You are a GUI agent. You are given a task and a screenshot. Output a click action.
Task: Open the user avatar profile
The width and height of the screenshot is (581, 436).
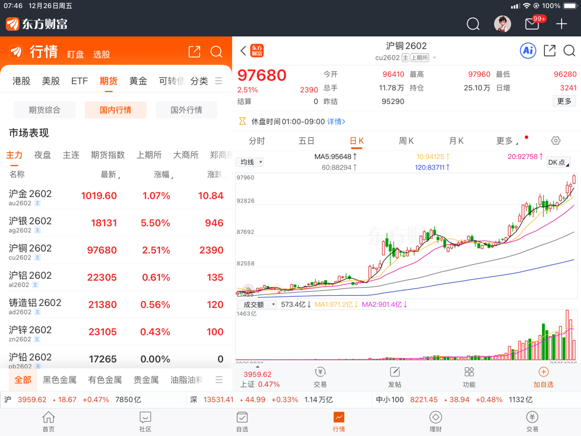[x=503, y=24]
